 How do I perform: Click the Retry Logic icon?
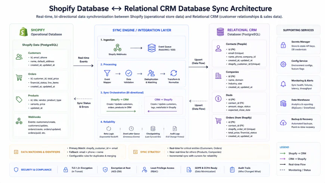point(109,129)
